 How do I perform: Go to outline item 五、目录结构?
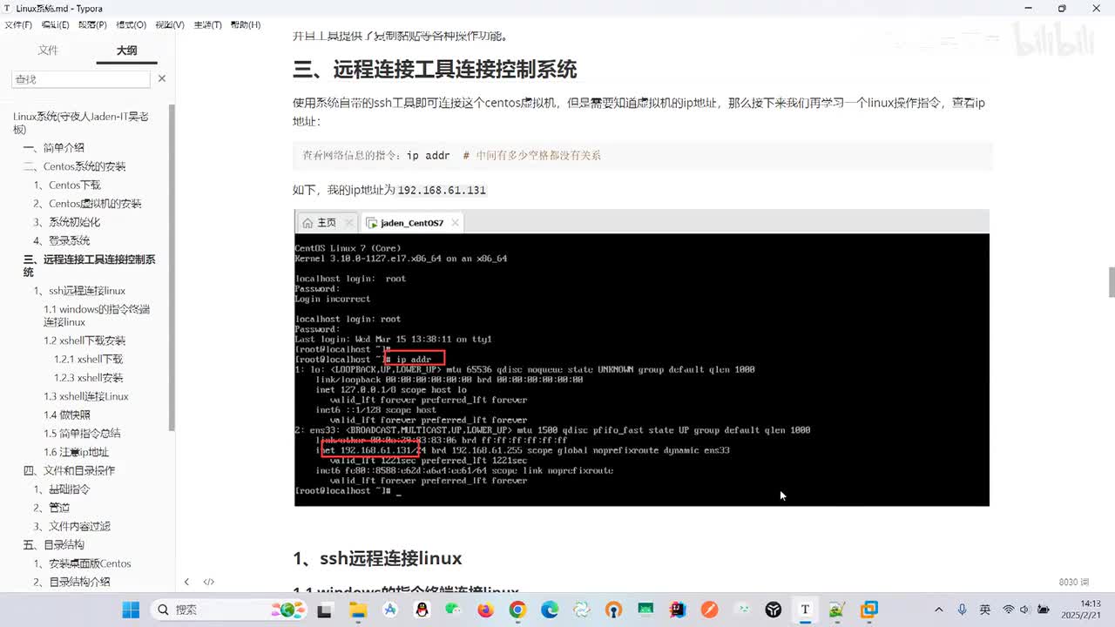point(54,545)
